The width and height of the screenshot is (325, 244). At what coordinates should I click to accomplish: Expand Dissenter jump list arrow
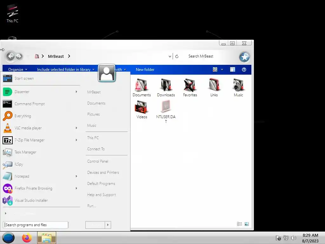(76, 92)
